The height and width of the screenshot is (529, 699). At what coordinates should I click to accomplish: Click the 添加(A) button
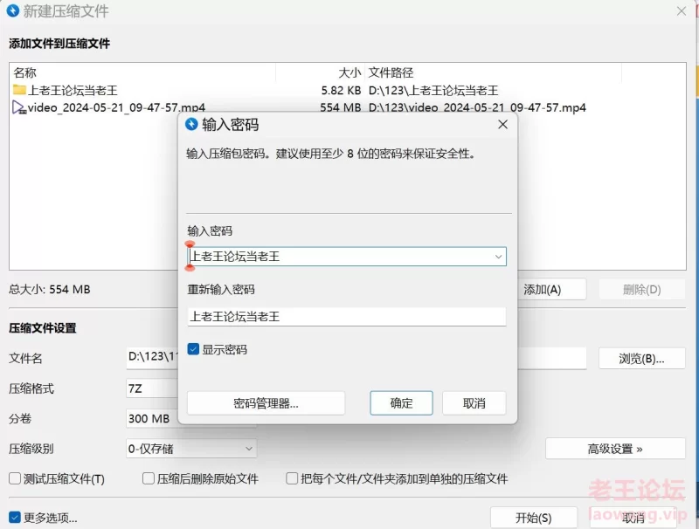click(x=551, y=290)
